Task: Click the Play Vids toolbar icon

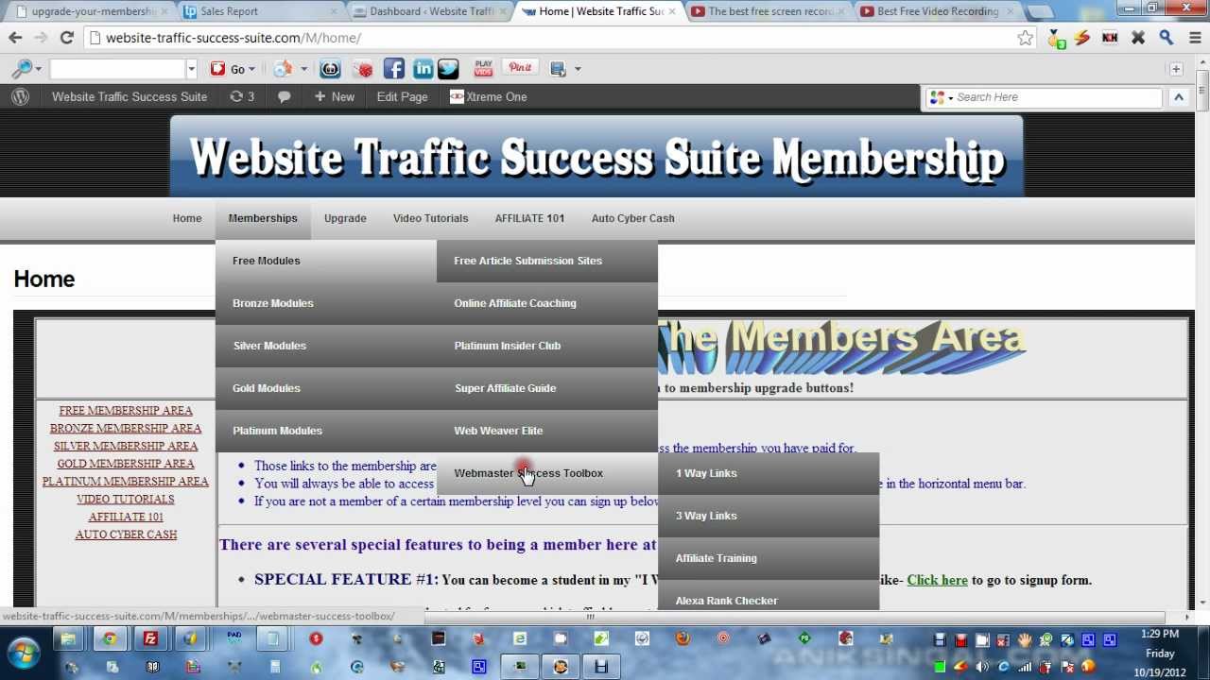Action: (483, 68)
